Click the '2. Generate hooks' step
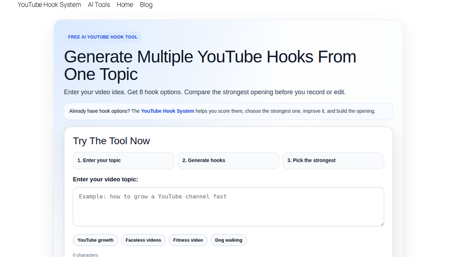 click(x=228, y=160)
